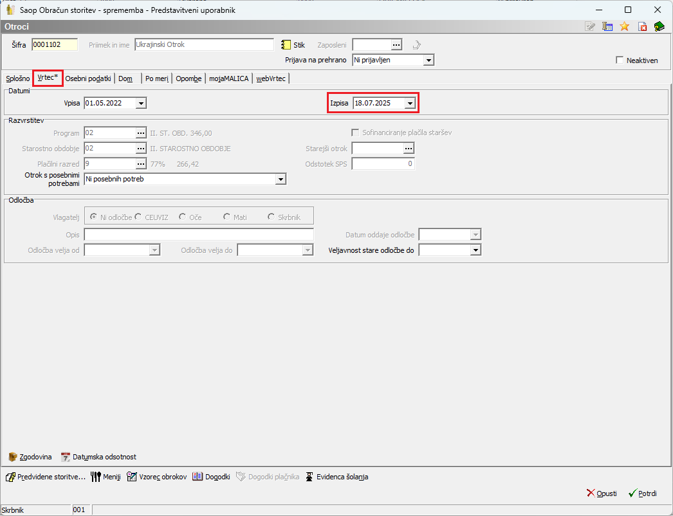The image size is (673, 516).
Task: Open Odločba velja od date dropdown
Action: click(x=155, y=250)
